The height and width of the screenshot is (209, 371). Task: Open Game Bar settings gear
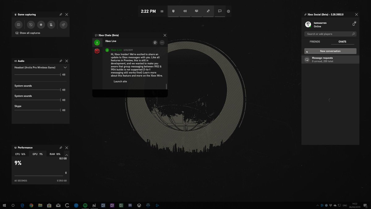(x=228, y=11)
